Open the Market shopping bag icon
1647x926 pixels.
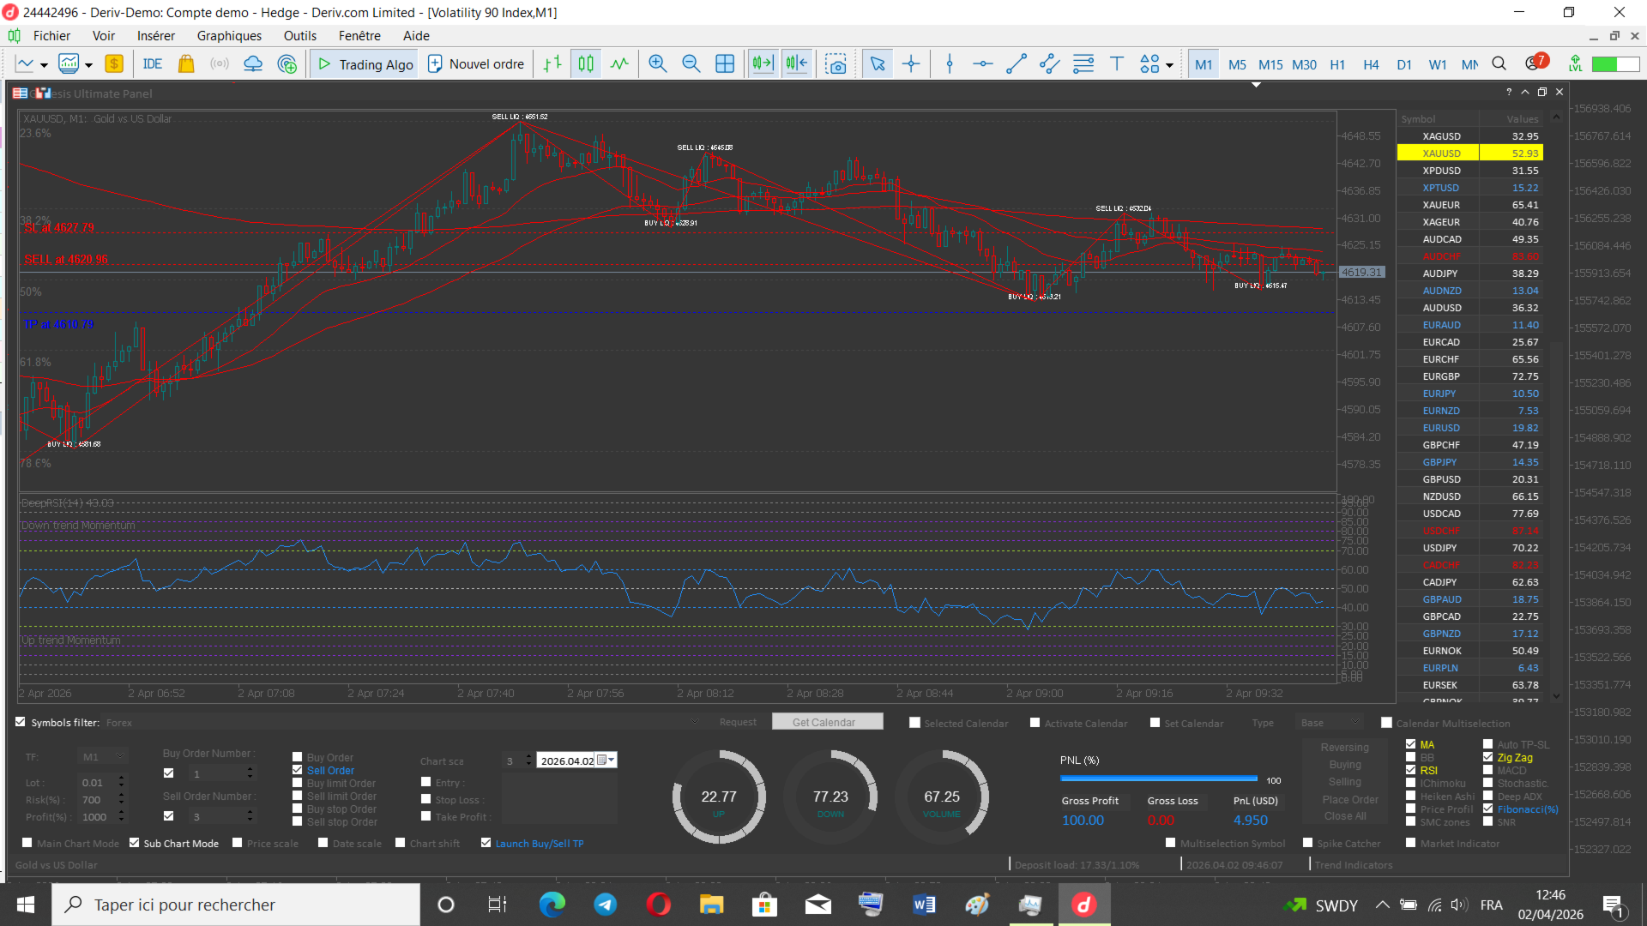click(186, 64)
